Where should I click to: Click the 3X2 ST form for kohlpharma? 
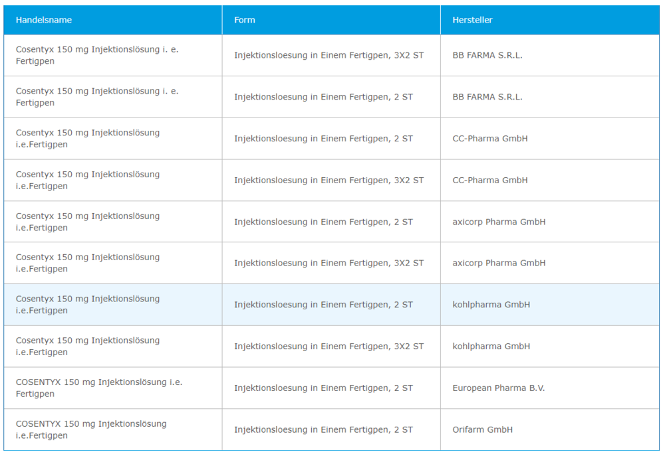tap(329, 346)
